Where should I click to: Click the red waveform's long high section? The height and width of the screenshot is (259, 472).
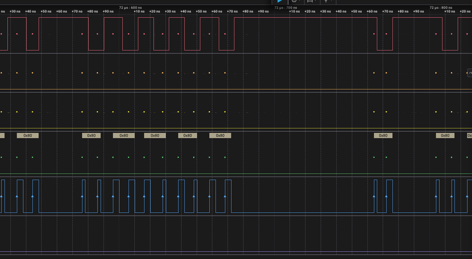pos(307,17)
